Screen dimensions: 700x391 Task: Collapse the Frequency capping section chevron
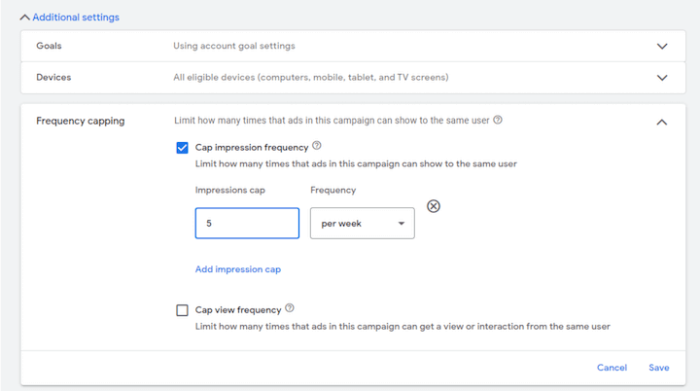coord(662,122)
